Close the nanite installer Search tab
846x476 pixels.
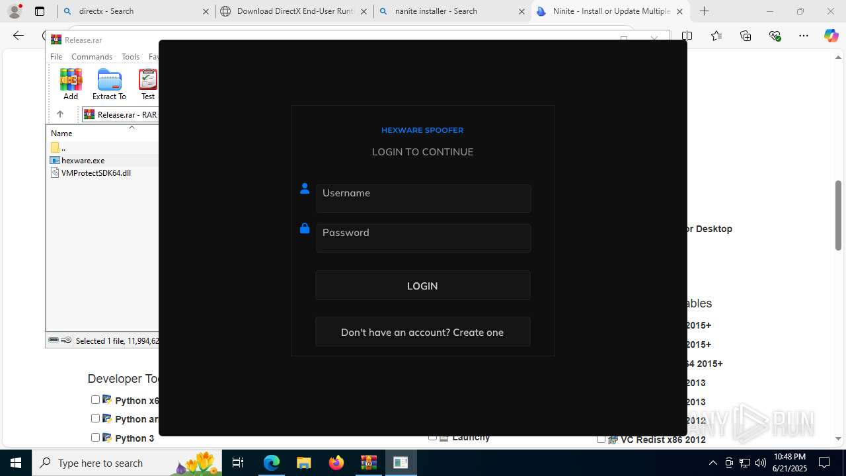tap(521, 11)
